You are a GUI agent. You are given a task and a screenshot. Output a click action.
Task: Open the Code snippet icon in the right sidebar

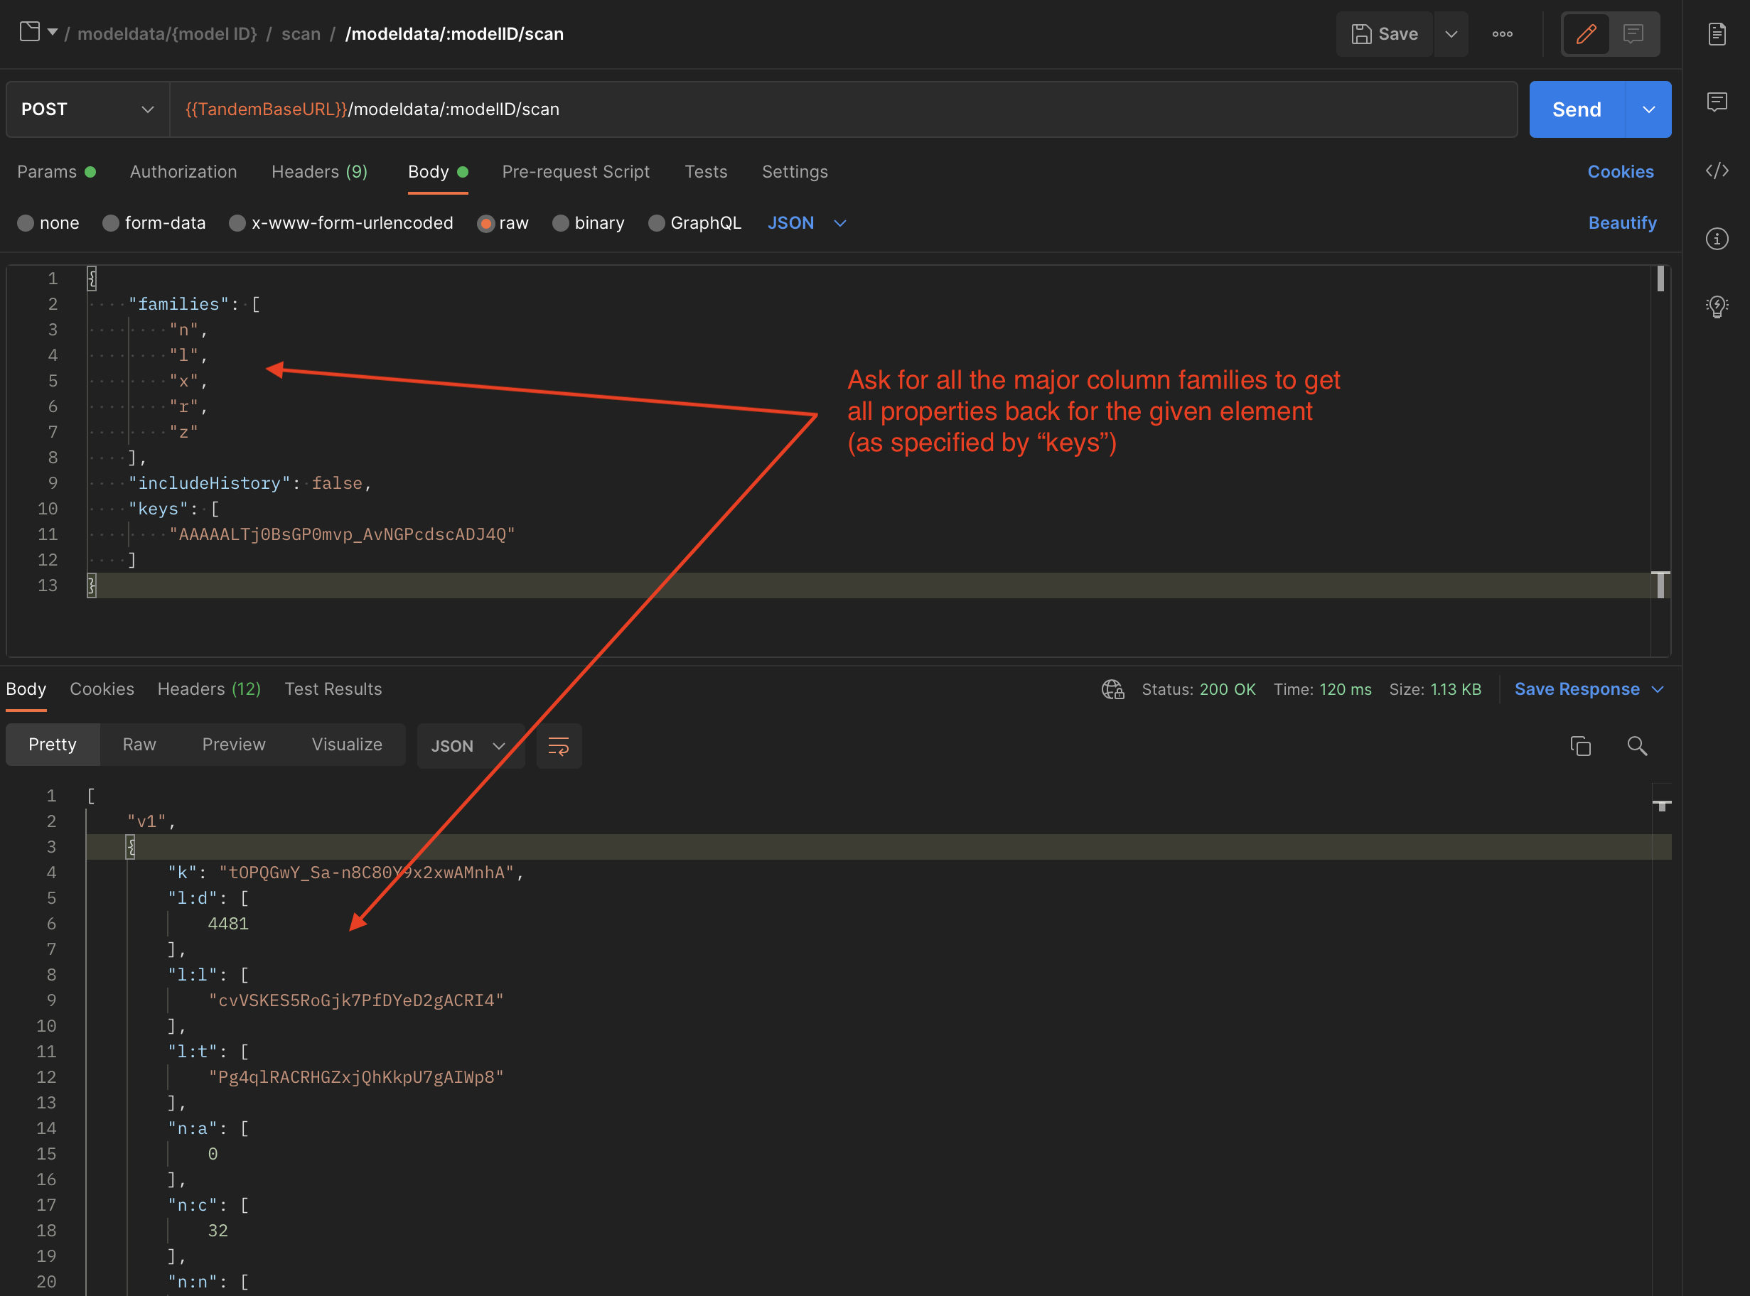point(1717,171)
